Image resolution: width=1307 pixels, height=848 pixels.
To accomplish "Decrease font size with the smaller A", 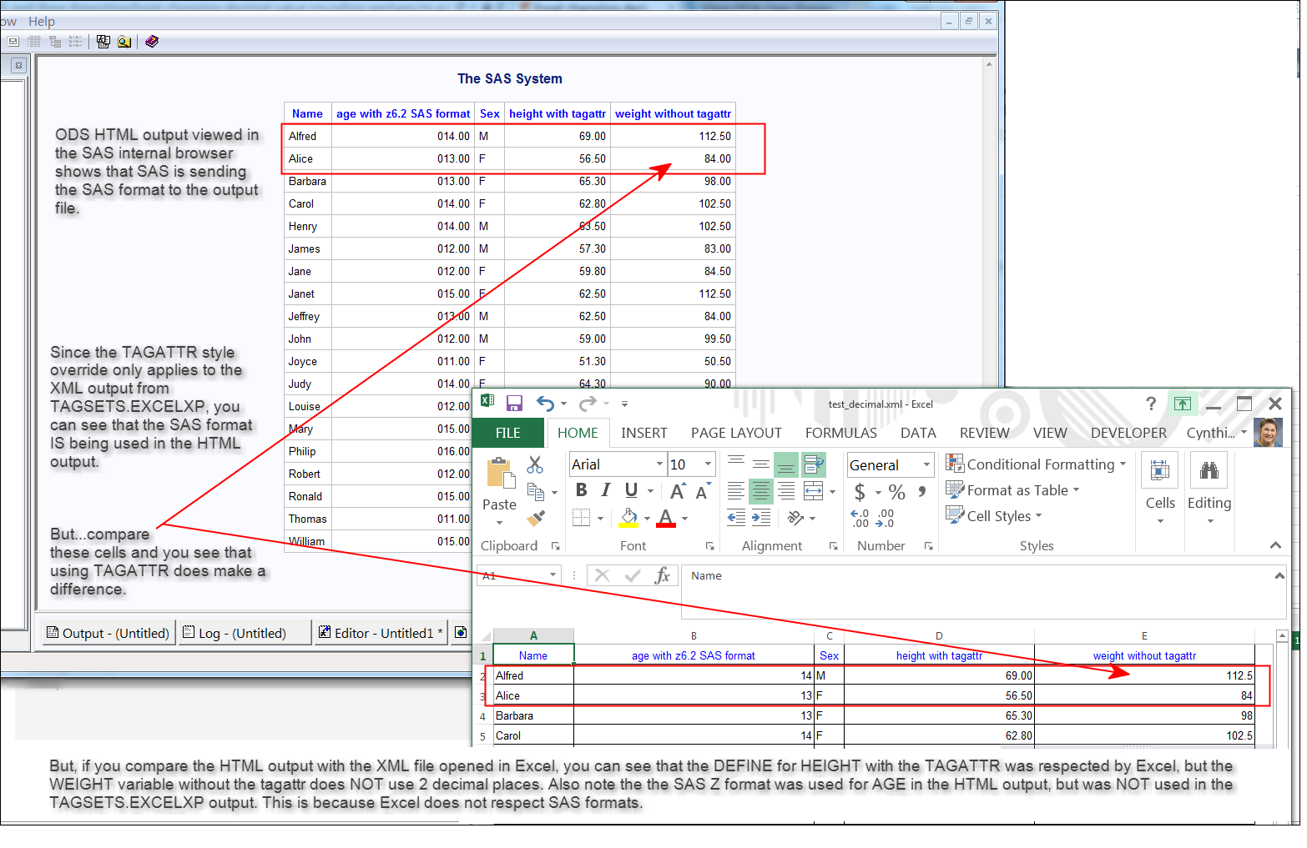I will pyautogui.click(x=703, y=491).
